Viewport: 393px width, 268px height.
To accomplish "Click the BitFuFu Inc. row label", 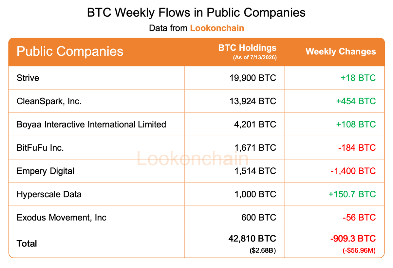I will pos(40,148).
